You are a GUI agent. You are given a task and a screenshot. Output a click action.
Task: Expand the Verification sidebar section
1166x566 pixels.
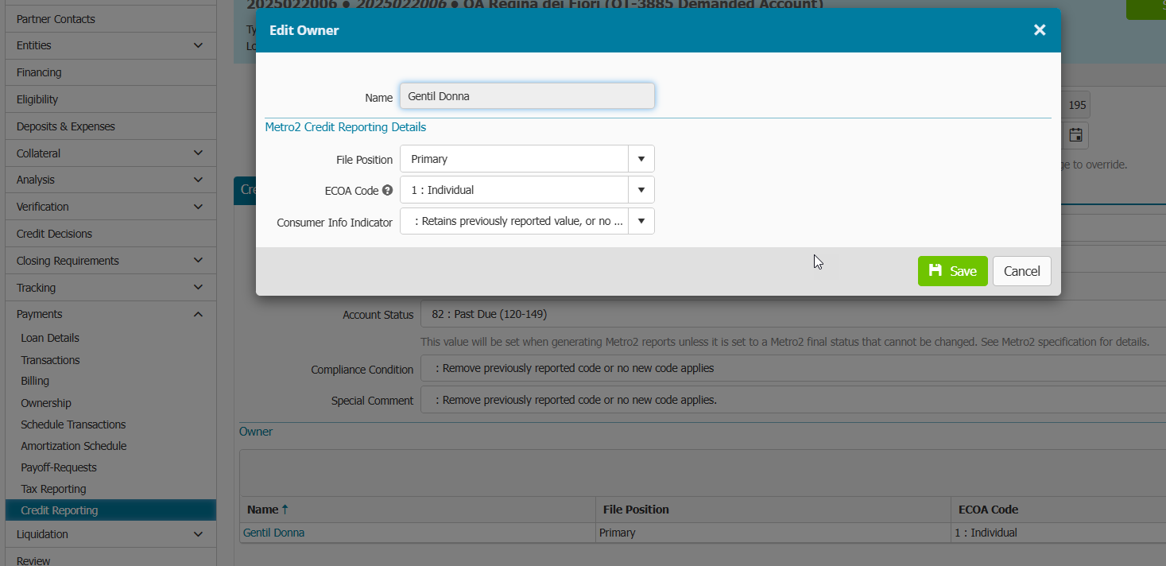[x=110, y=207]
